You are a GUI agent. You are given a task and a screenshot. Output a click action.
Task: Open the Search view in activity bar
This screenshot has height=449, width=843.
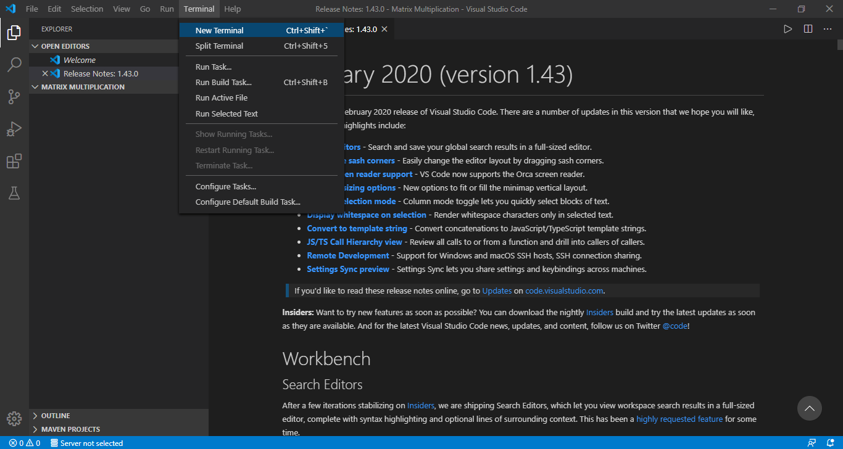(x=14, y=65)
